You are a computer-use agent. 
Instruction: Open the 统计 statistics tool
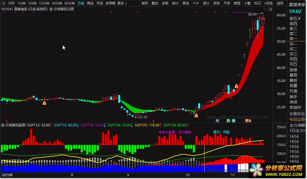pos(175,3)
